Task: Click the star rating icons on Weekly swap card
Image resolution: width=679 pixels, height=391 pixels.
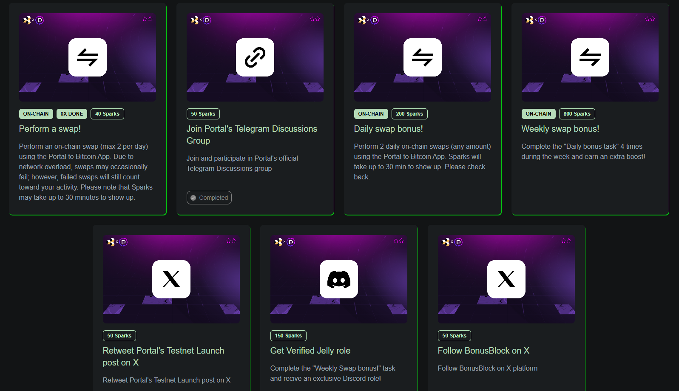Action: point(650,19)
